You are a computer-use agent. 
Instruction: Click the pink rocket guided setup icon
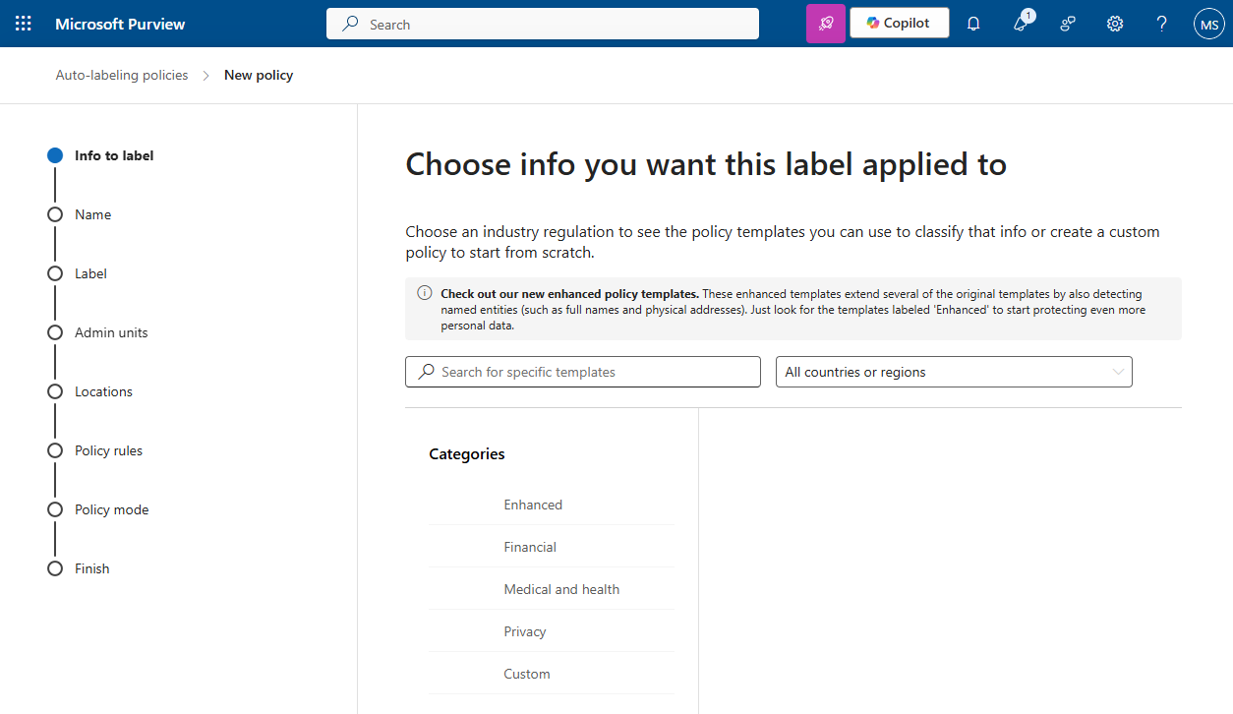825,23
